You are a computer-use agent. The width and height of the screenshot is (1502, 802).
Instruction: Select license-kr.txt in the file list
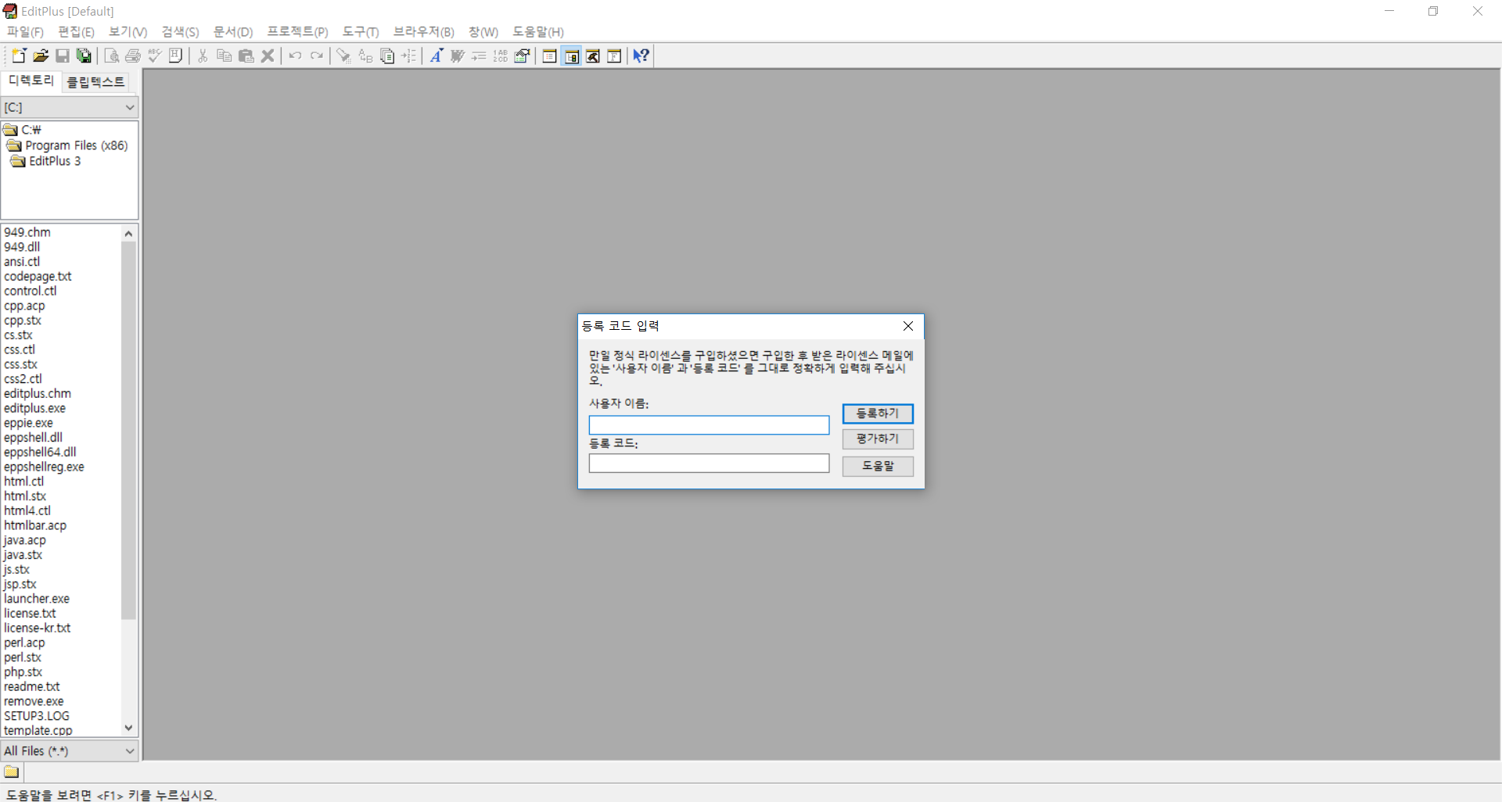pos(38,628)
